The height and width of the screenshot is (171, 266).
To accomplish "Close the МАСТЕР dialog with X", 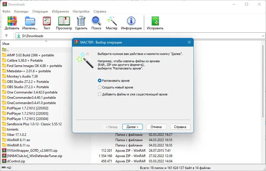I will (189, 42).
